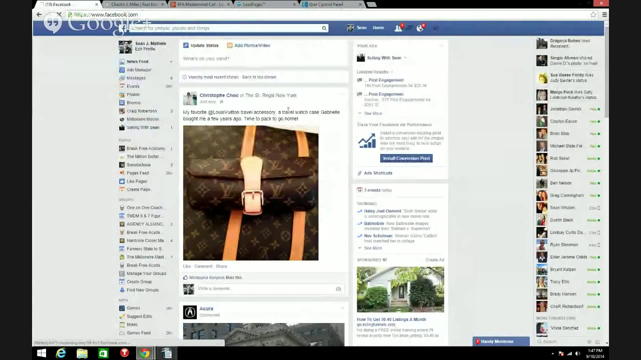Viewport: 641px width, 360px height.
Task: Open Windows Store from the taskbar
Action: 103,353
